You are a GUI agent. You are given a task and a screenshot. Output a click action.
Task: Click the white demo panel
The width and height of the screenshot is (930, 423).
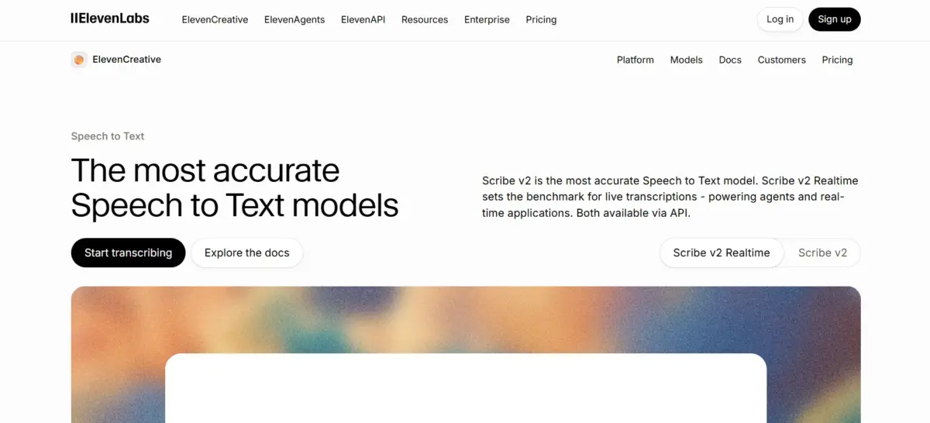(466, 388)
